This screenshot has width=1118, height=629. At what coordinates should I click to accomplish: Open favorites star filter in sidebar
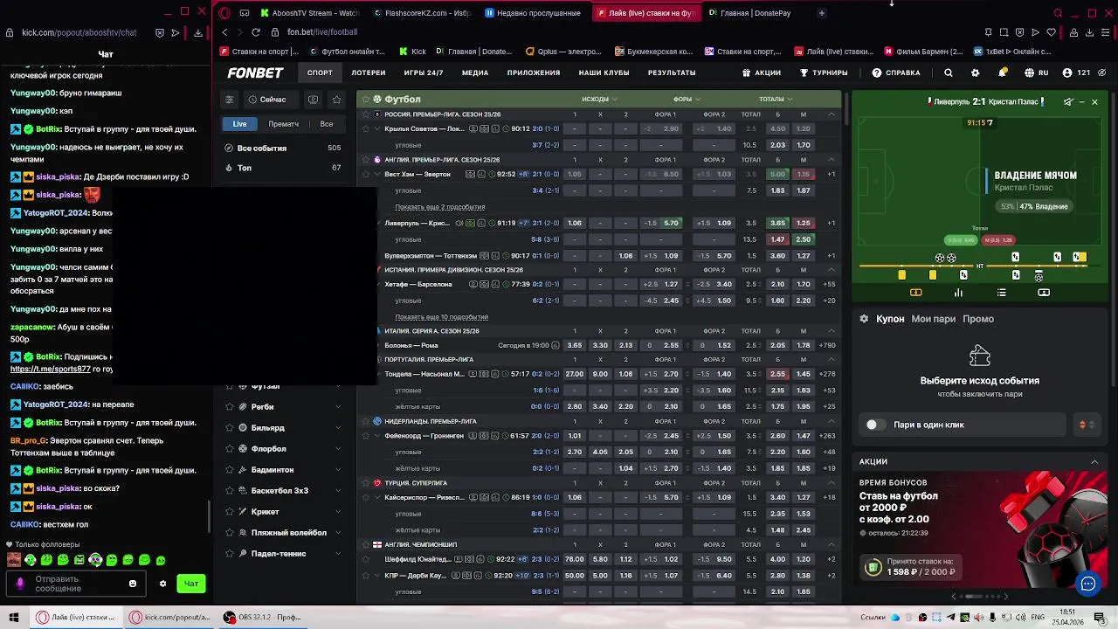coord(336,100)
